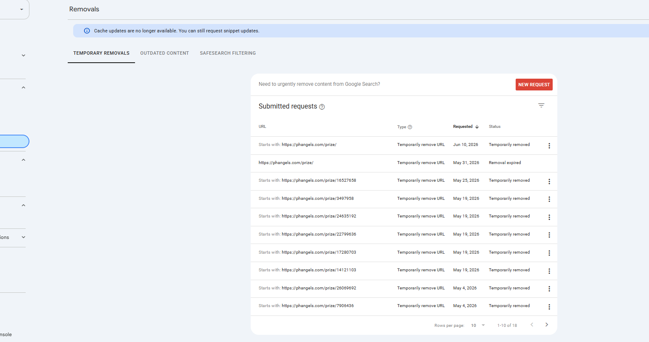The height and width of the screenshot is (342, 649).
Task: Open the three-dot menu for prize/3497958
Action: (x=549, y=199)
